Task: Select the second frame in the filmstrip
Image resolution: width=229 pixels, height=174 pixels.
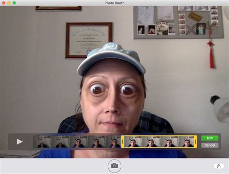Action: pos(60,142)
